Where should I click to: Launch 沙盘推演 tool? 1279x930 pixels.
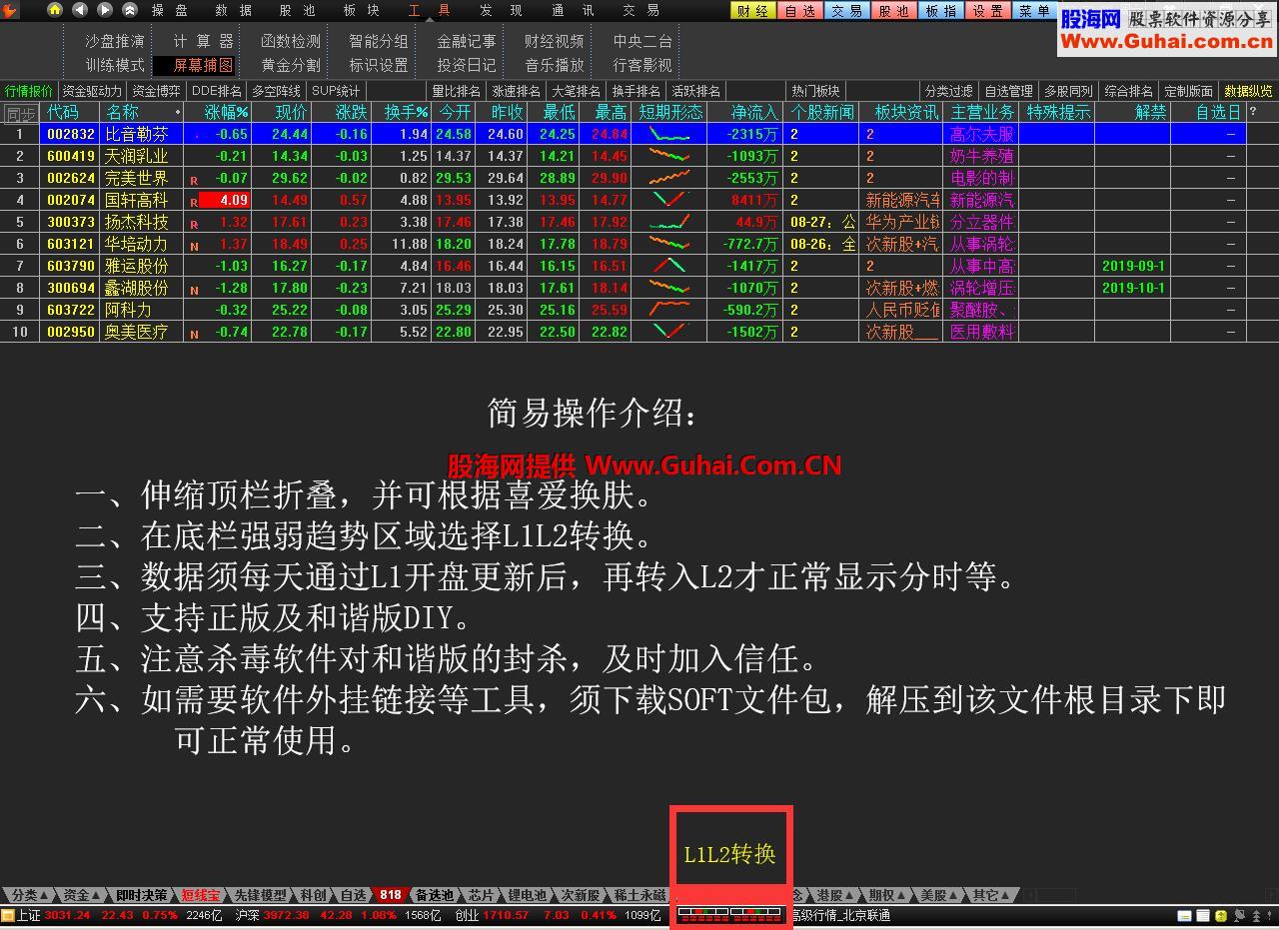(x=115, y=41)
